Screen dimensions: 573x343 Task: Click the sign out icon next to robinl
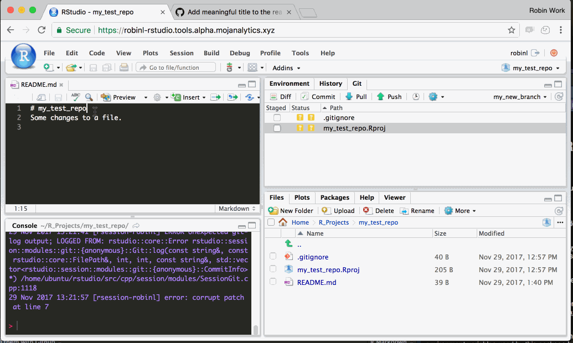pos(535,53)
